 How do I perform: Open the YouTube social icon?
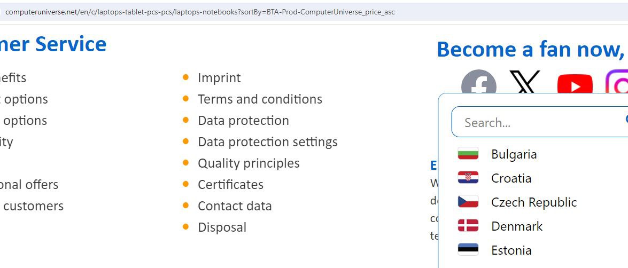click(x=575, y=84)
